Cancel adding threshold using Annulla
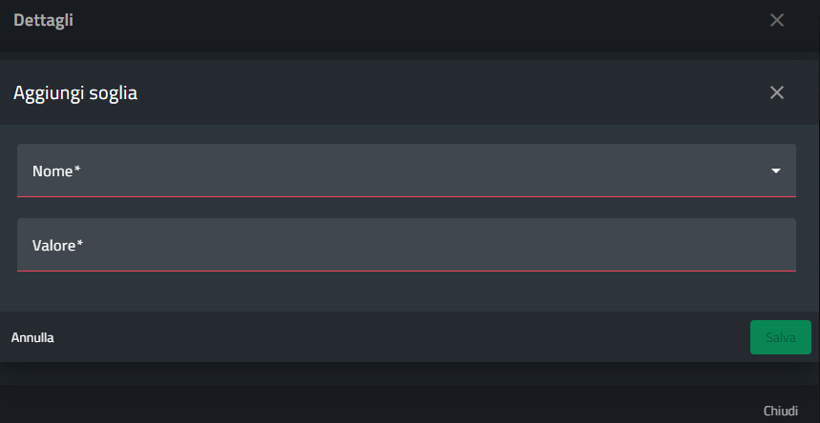This screenshot has width=820, height=423. click(x=32, y=337)
